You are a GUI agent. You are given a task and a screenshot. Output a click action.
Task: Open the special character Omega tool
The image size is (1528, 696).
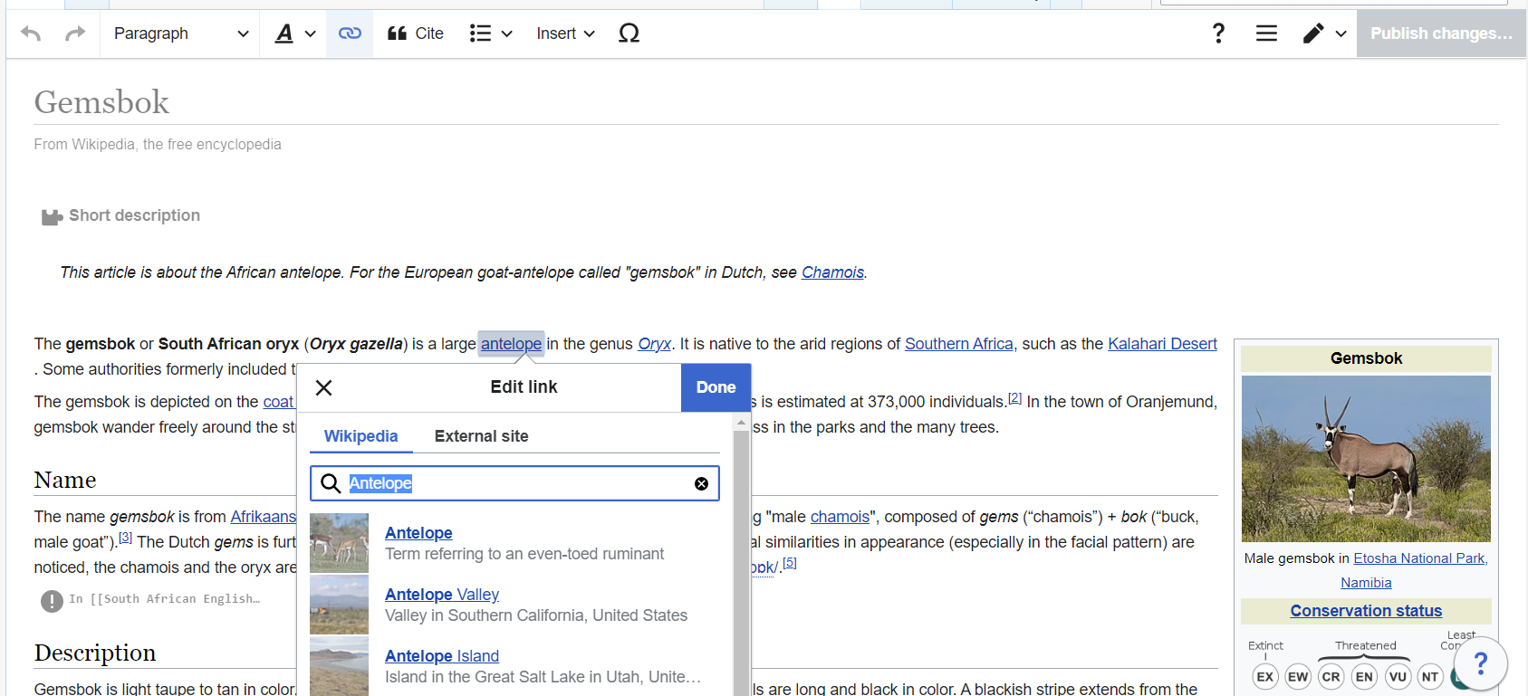tap(629, 33)
